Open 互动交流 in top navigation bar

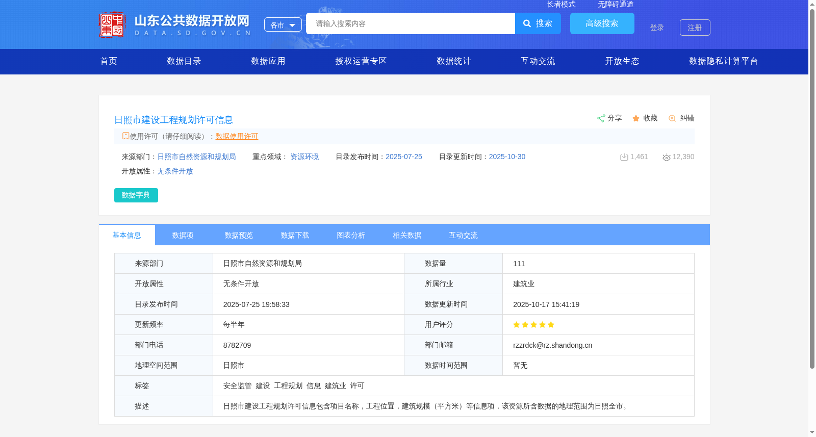pyautogui.click(x=538, y=61)
